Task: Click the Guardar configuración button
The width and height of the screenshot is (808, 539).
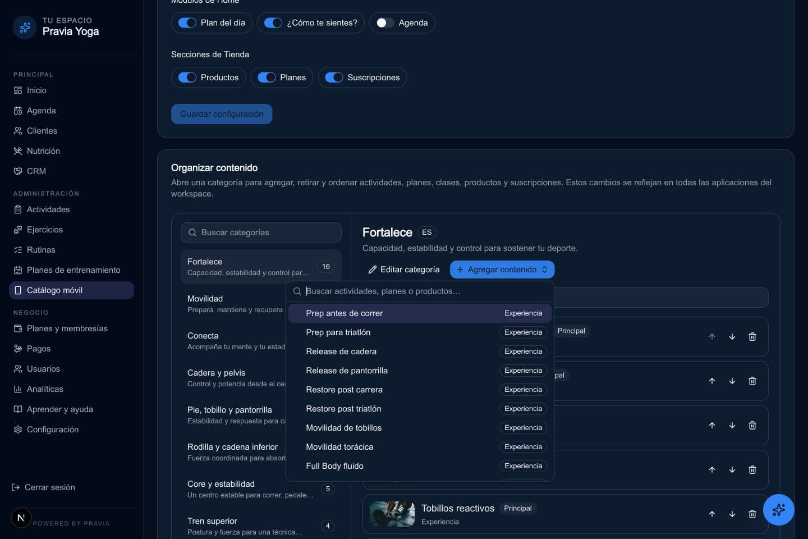Action: [222, 114]
